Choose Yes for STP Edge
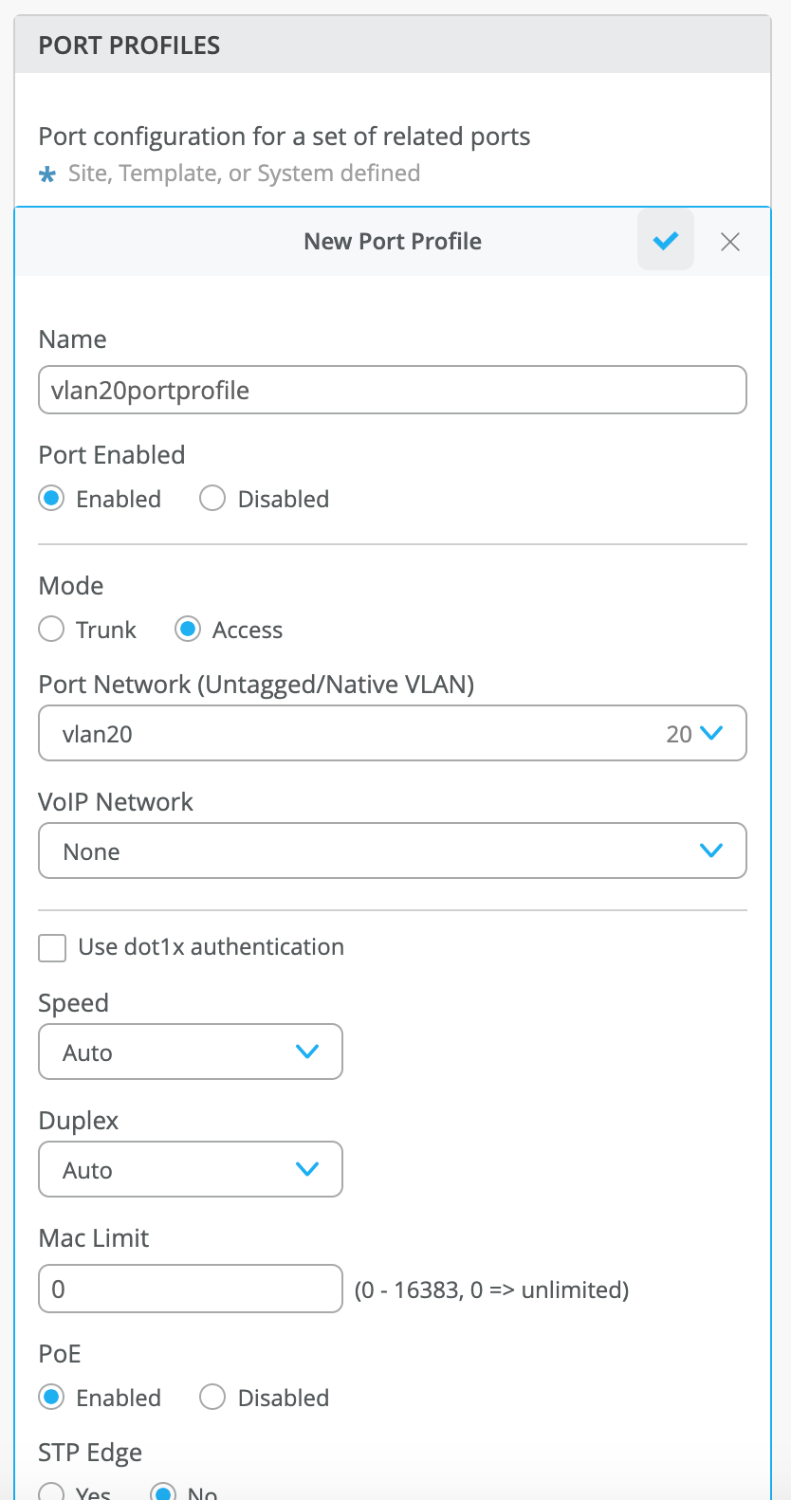The image size is (791, 1500). click(51, 1493)
